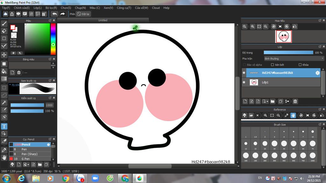This screenshot has height=183, width=326.
Task: Open the Bình thường blend mode dropdown
Action: coord(294,59)
